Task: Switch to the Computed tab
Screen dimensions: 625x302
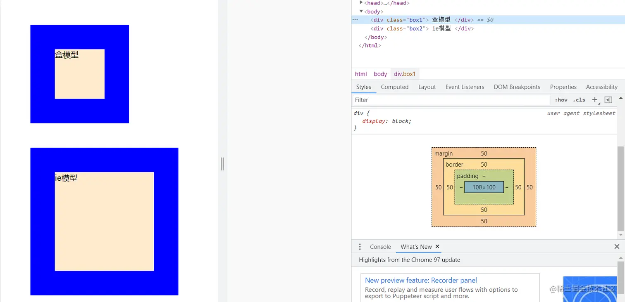Action: point(394,87)
